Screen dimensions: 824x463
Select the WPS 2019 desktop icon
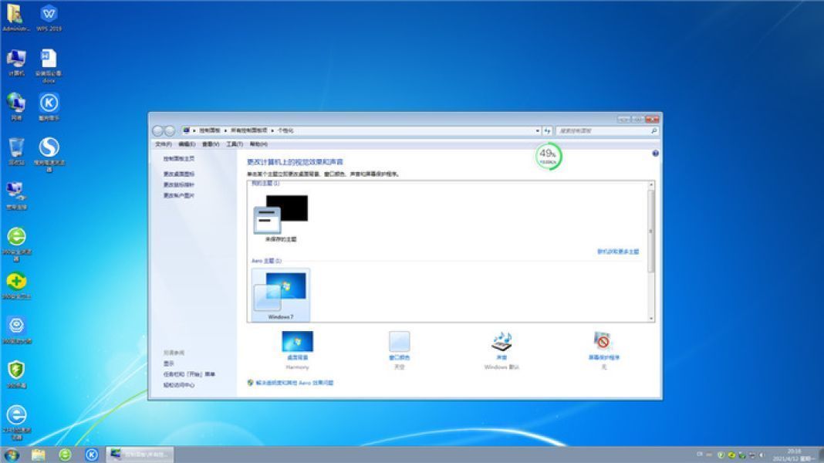pos(49,15)
